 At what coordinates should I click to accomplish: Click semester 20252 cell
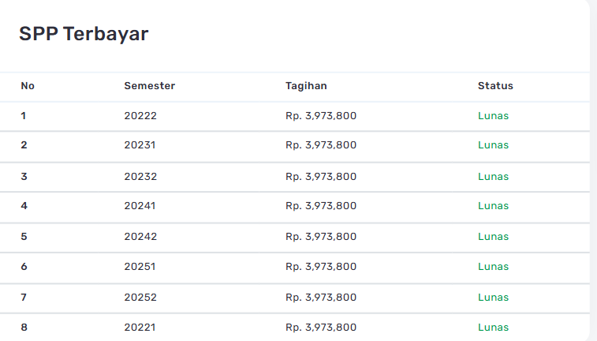(140, 298)
